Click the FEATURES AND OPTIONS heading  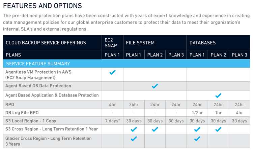[x=43, y=6]
